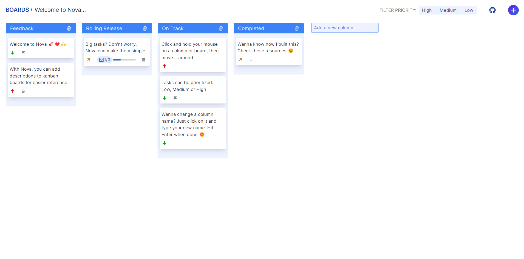524x259 pixels.
Task: Remove the Completed column using trash icon
Action: (x=297, y=28)
